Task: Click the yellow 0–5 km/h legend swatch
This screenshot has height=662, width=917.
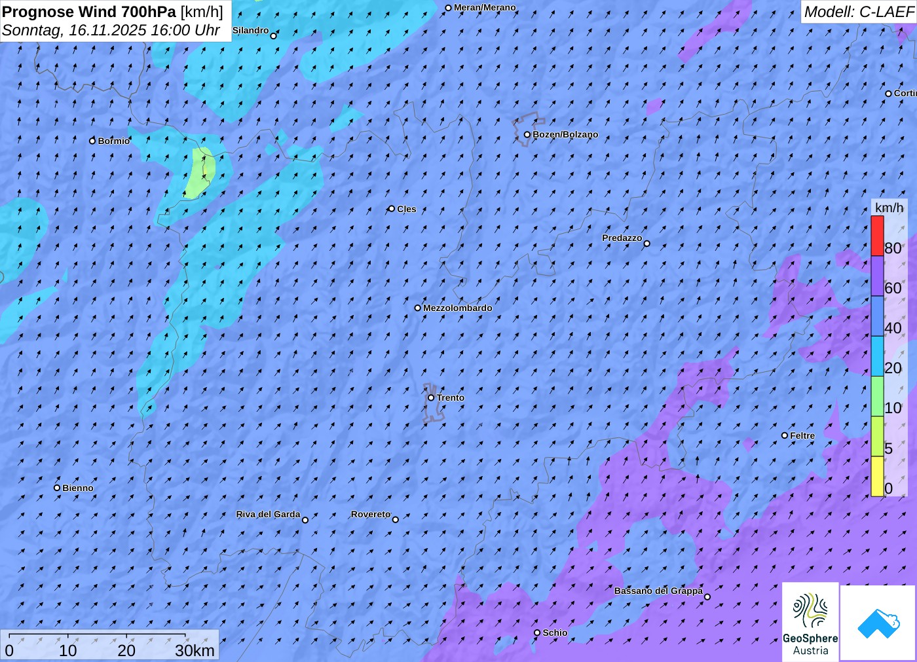Action: pyautogui.click(x=877, y=476)
